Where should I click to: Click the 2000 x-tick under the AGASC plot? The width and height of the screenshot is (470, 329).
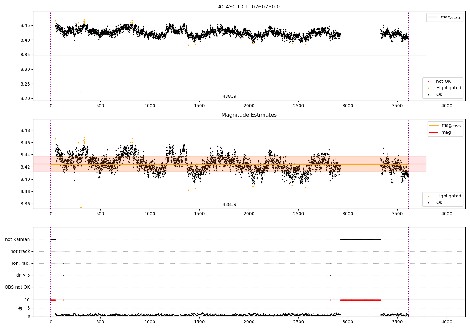point(249,106)
